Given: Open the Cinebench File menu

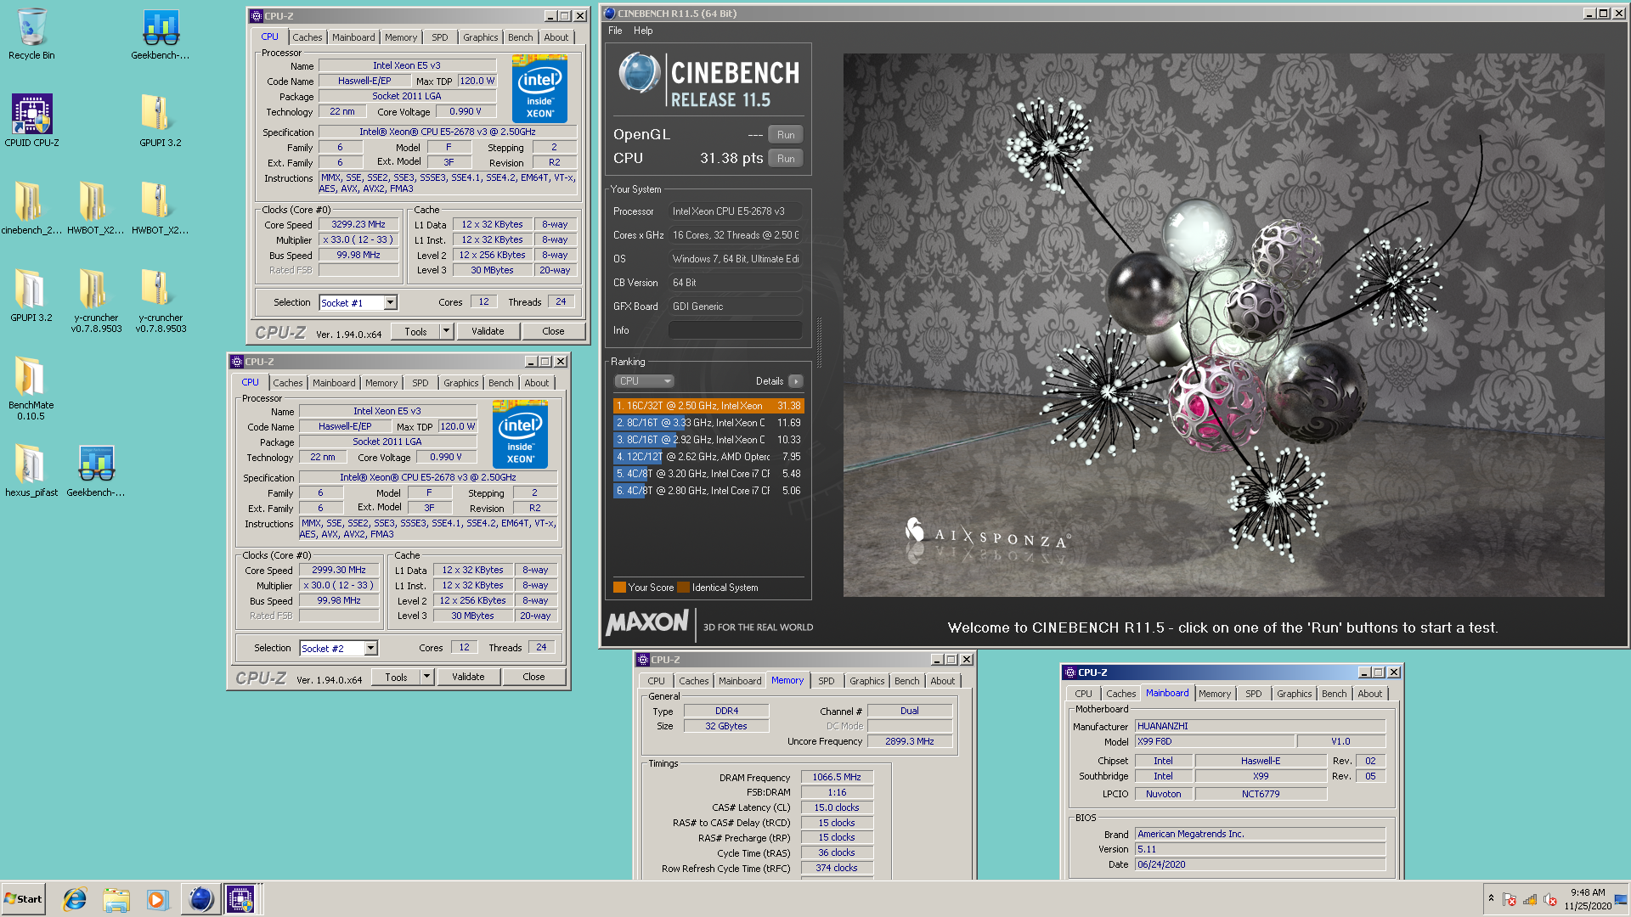Looking at the screenshot, I should pos(615,31).
